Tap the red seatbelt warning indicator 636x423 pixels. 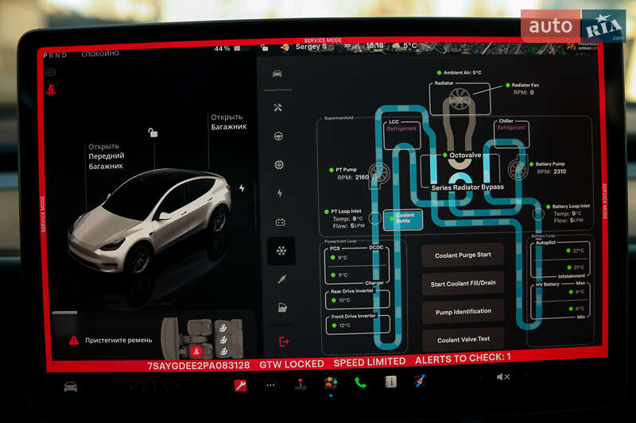tap(51, 90)
